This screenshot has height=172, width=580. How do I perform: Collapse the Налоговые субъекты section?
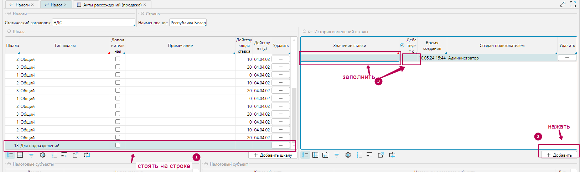tap(9, 164)
